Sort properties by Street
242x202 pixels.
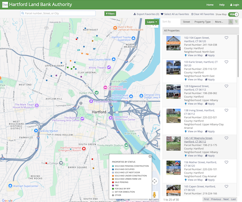point(186,22)
